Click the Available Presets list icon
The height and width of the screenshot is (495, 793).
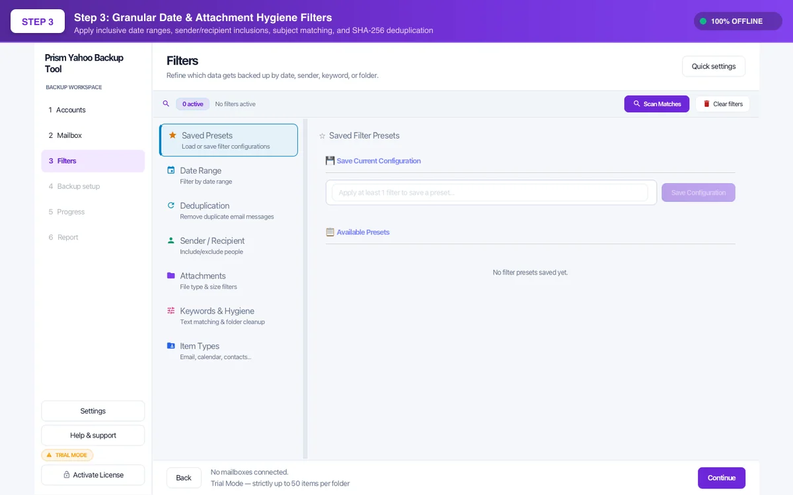330,232
